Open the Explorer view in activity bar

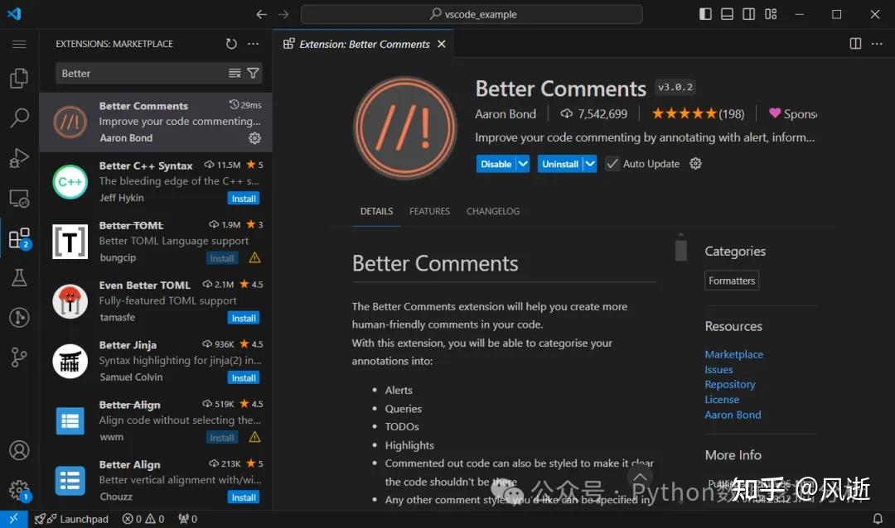pos(19,78)
